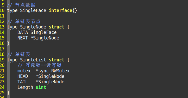Click the SingleList type name

click(x=33, y=60)
